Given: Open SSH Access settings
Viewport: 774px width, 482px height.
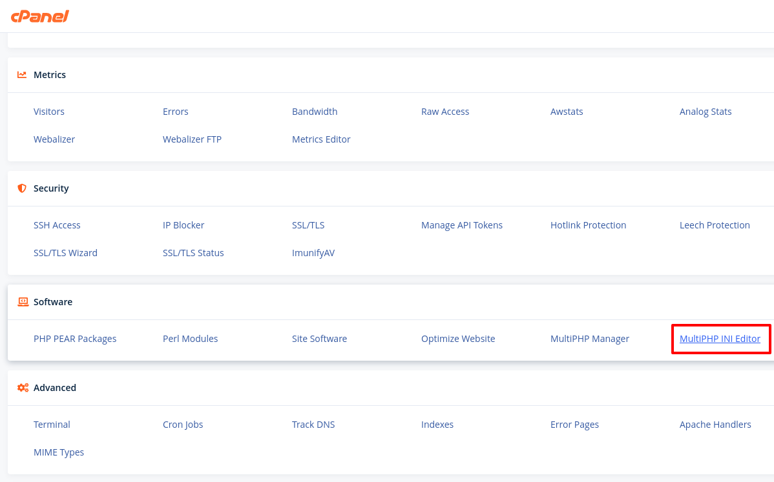Looking at the screenshot, I should point(57,225).
